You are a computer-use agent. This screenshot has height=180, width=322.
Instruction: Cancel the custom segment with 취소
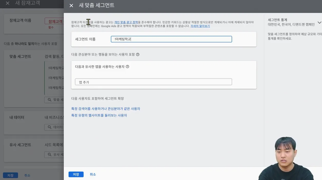tap(93, 174)
